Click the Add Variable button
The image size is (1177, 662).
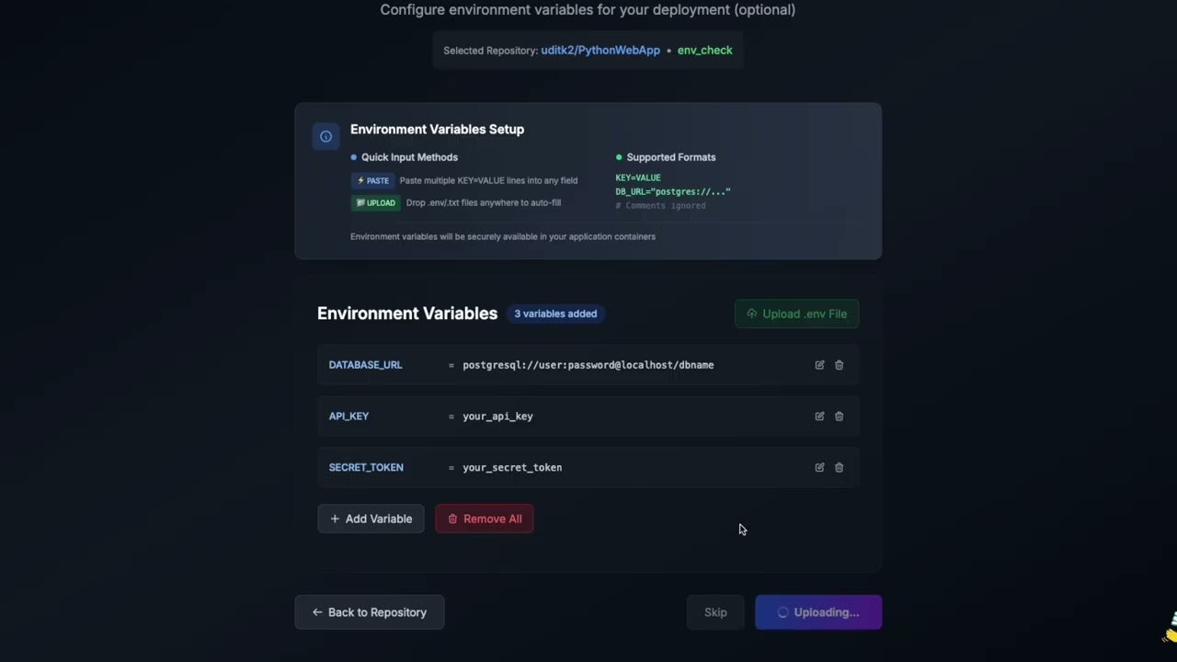[371, 519]
